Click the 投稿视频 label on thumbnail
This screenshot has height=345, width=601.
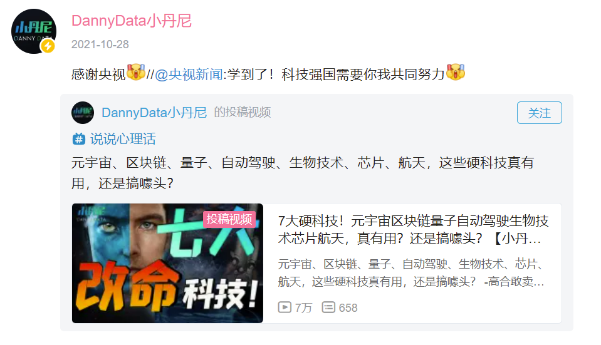(x=229, y=219)
